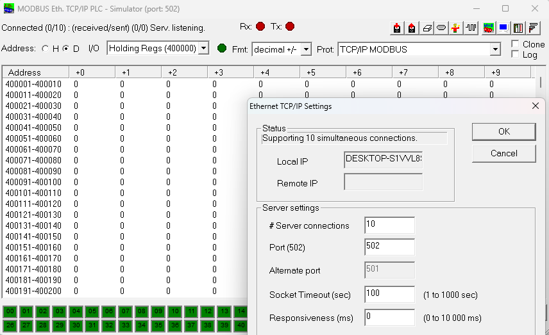This screenshot has width=549, height=335.
Task: Click the green status circle beside Fmt
Action: point(222,48)
